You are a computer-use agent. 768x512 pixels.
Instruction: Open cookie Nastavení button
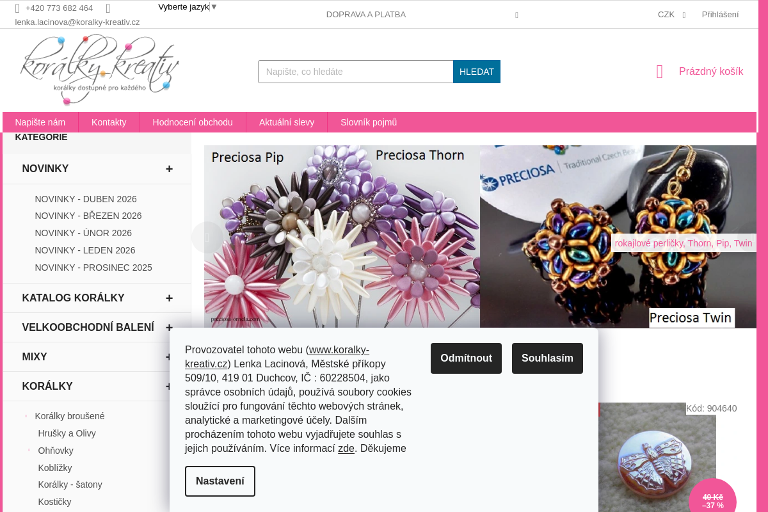(220, 481)
